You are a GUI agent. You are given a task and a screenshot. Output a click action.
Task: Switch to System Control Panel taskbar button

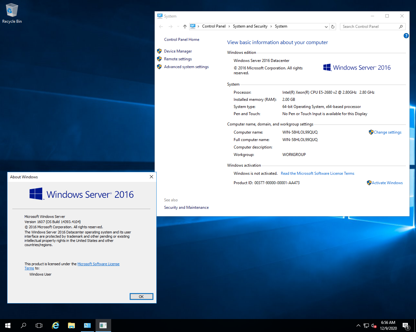(x=87, y=326)
